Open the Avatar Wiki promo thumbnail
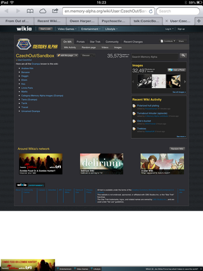Screen dimensions: 203x271 pyautogui.click(x=162, y=164)
